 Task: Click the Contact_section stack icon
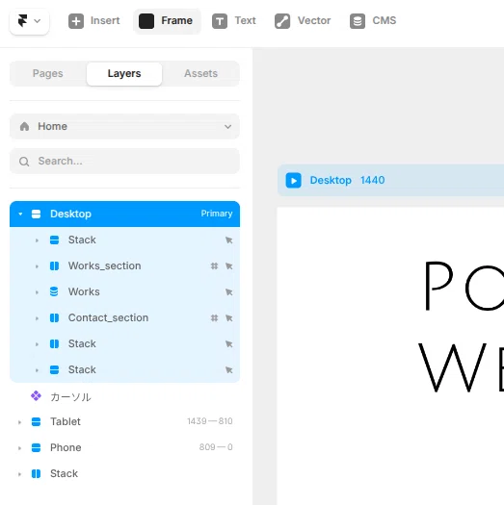click(54, 317)
